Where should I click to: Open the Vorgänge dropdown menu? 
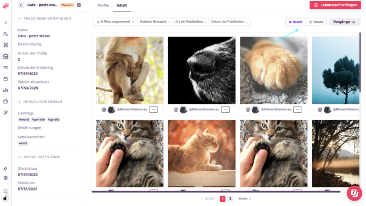pyautogui.click(x=345, y=22)
